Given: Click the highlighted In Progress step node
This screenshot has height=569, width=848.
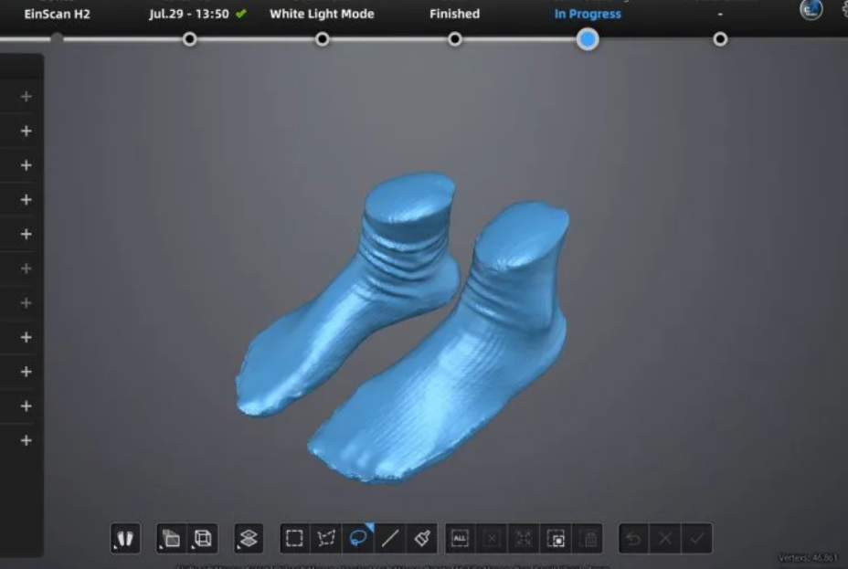Looking at the screenshot, I should pos(588,39).
